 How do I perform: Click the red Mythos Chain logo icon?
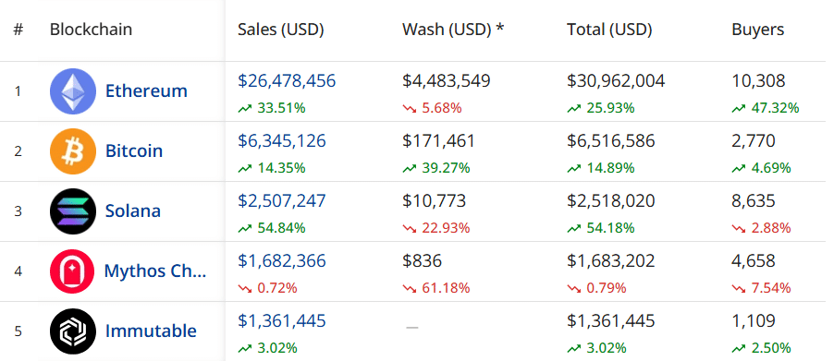point(72,271)
